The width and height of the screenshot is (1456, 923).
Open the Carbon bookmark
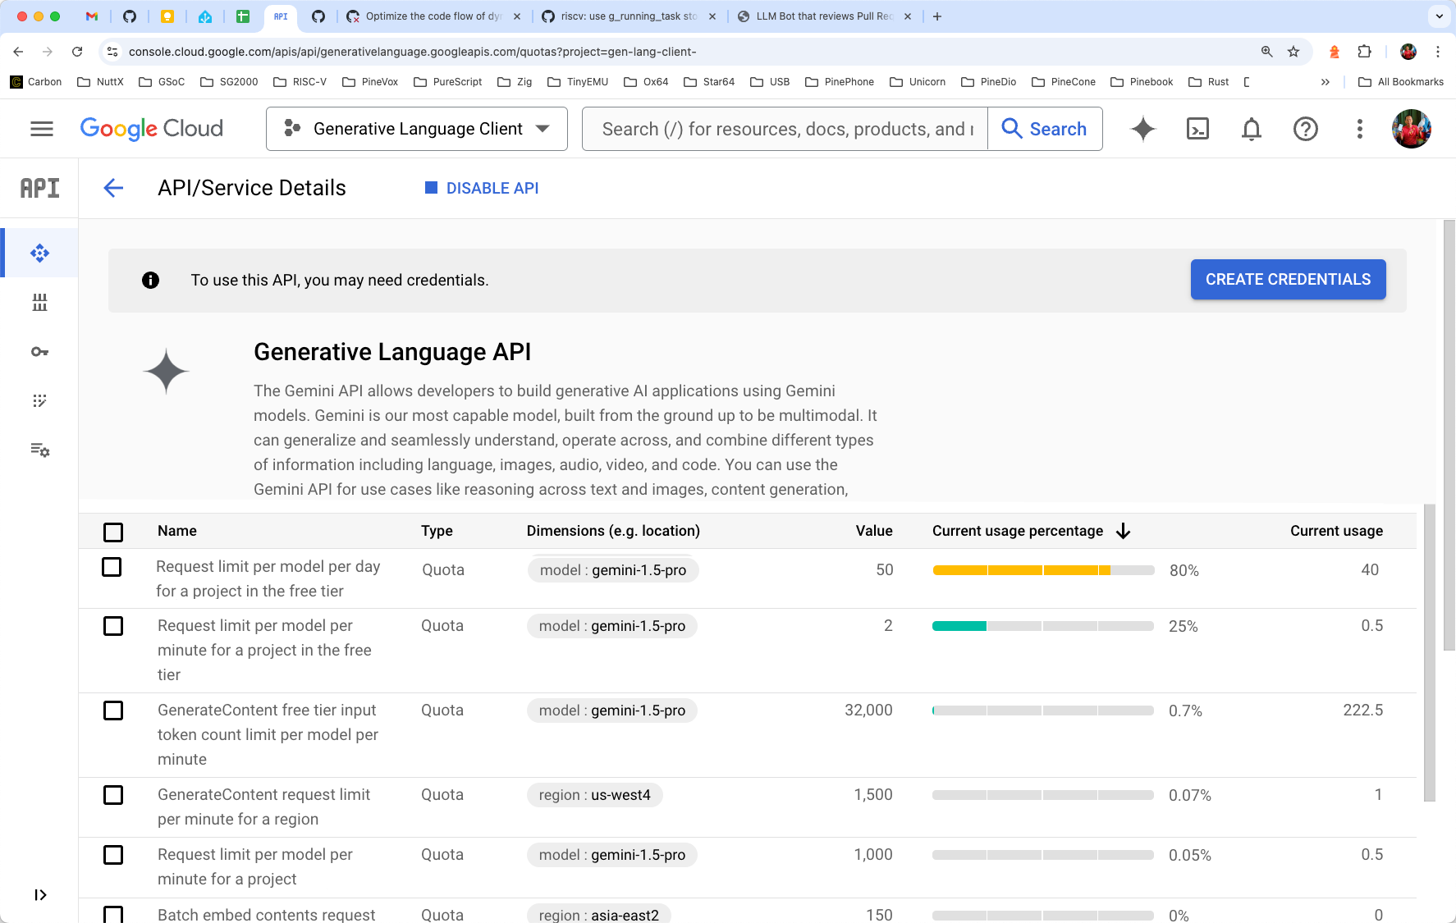click(36, 82)
